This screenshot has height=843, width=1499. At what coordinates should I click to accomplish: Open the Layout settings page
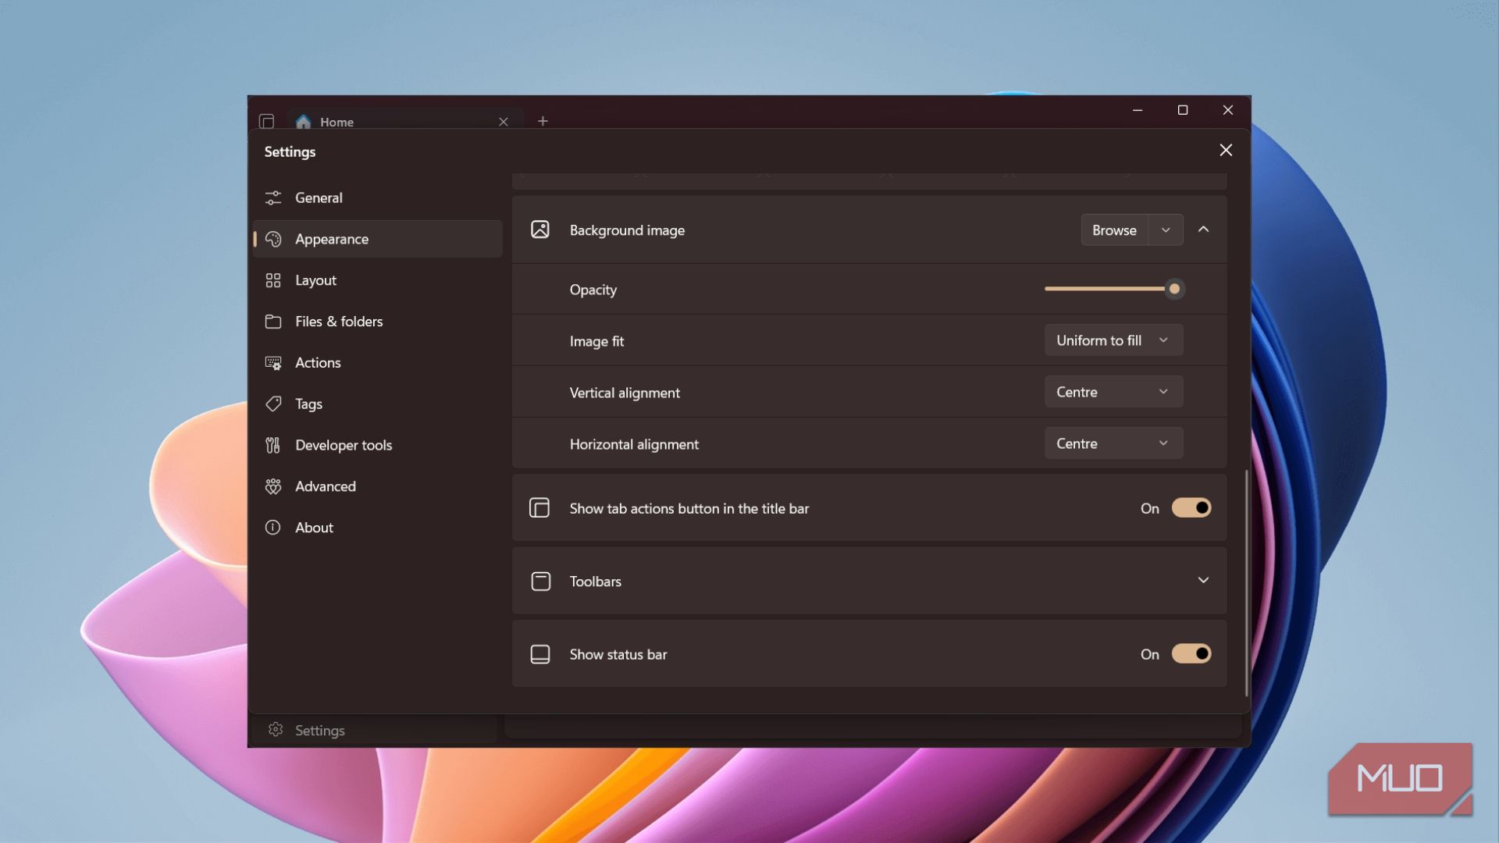[x=378, y=281]
